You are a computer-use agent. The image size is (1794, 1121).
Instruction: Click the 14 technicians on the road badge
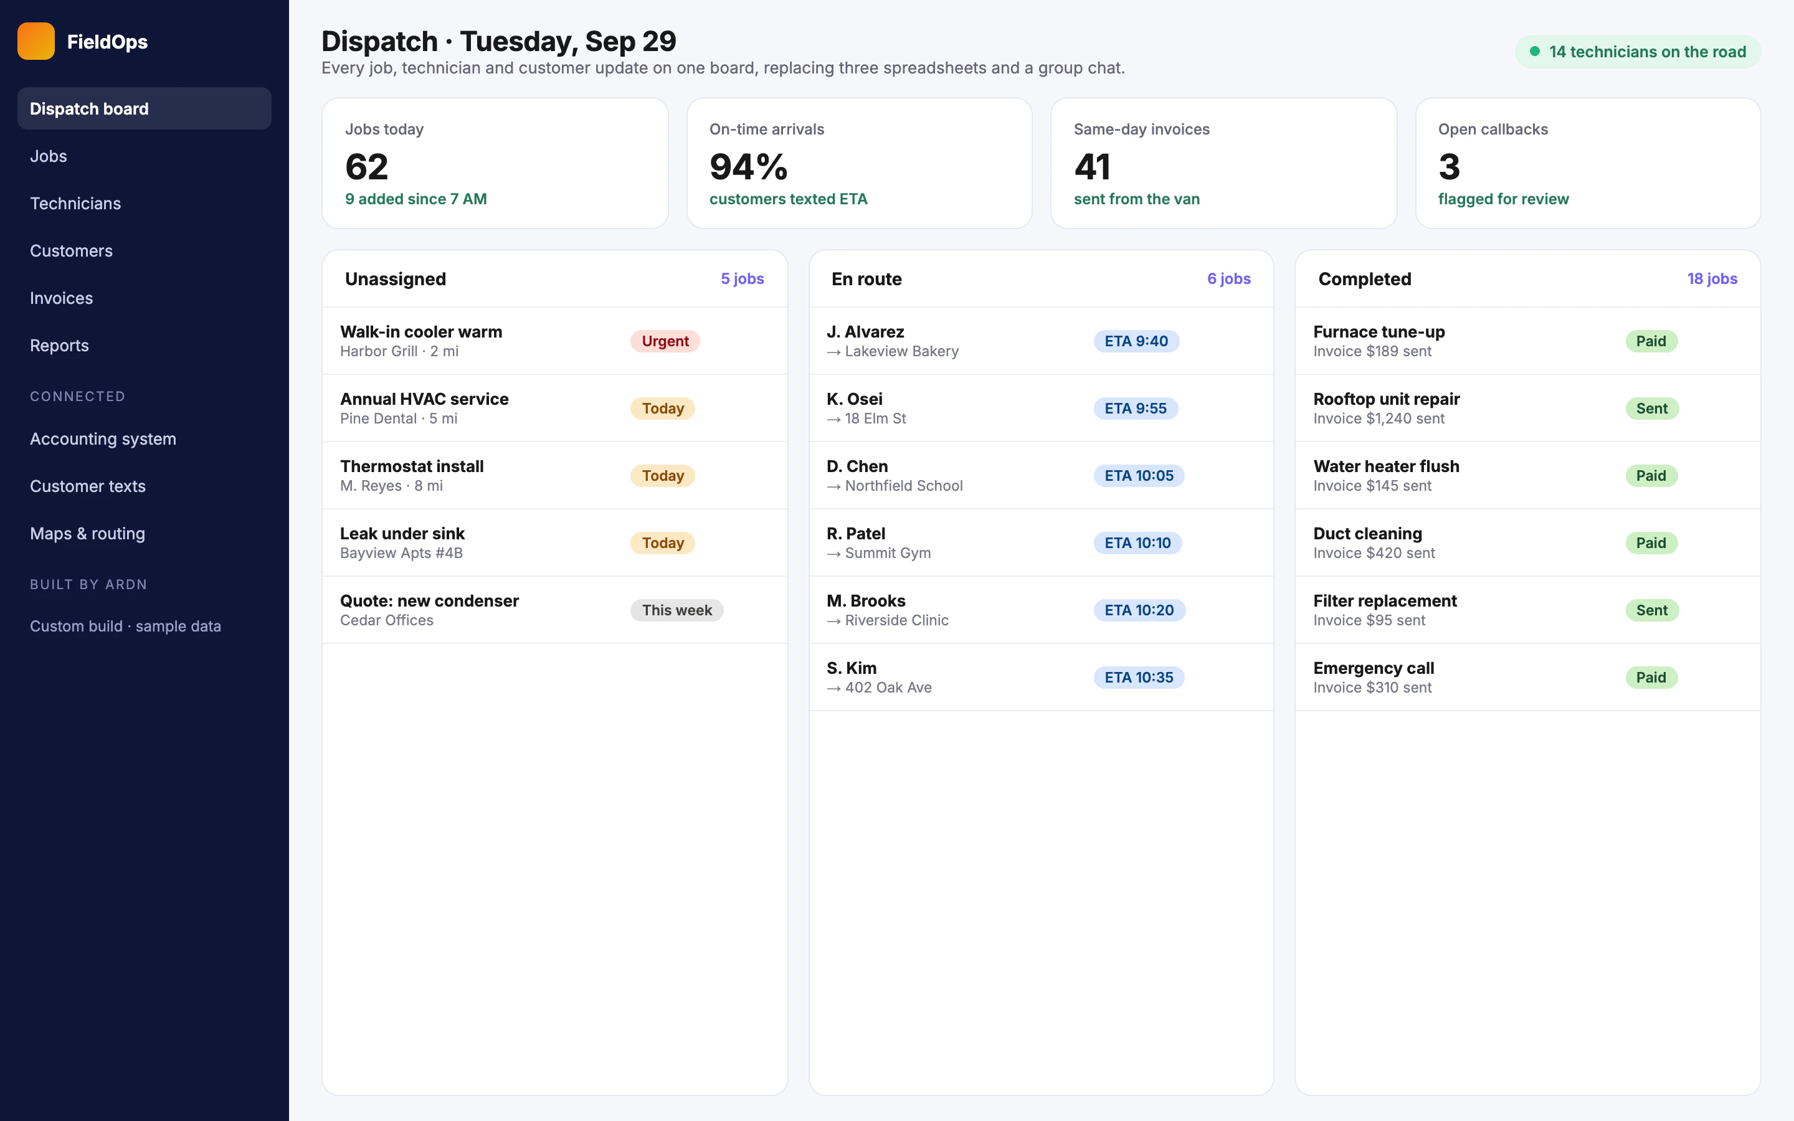1638,52
